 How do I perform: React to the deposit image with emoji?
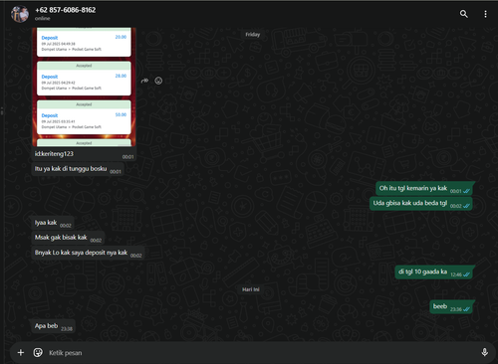coord(158,81)
